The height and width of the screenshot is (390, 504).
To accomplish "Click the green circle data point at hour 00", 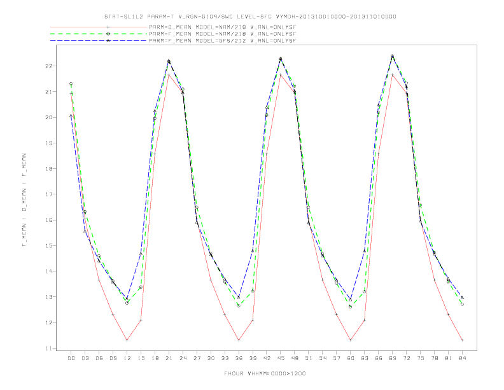I will pos(71,83).
